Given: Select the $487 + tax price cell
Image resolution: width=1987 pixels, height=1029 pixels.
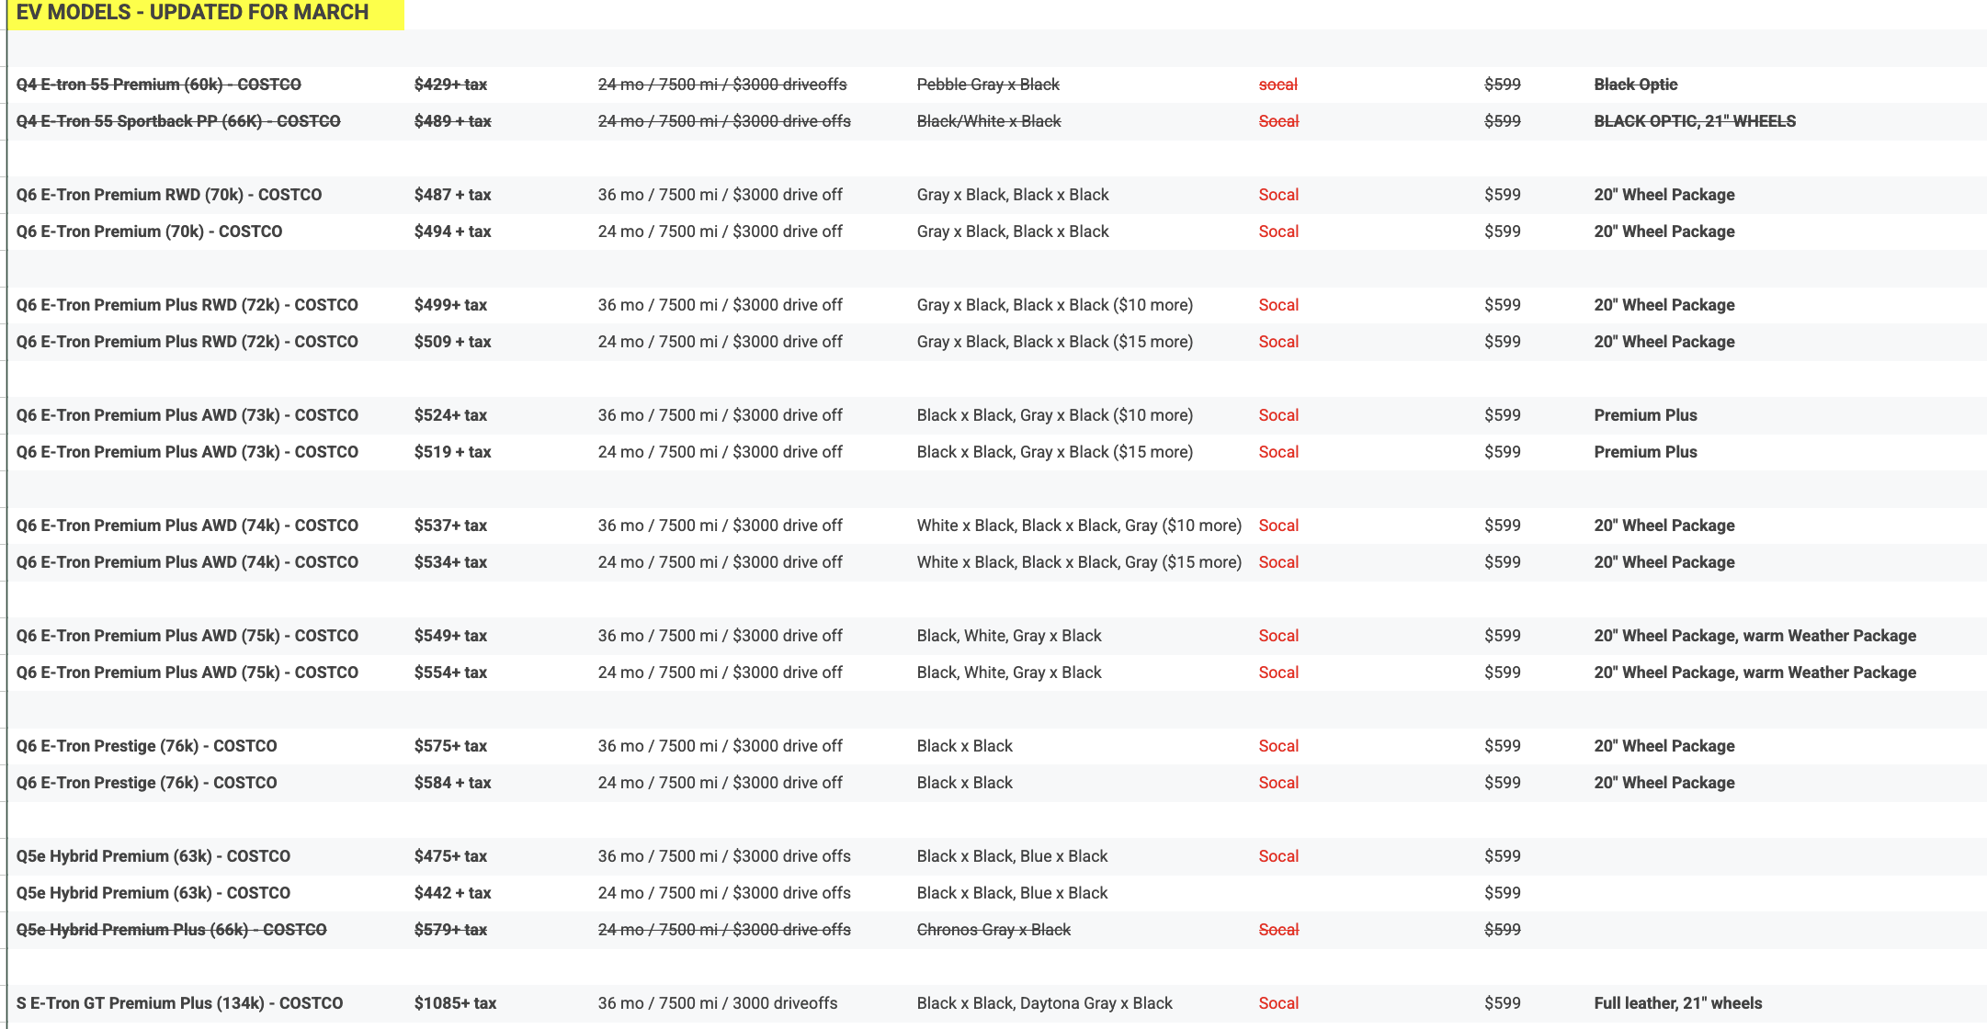Looking at the screenshot, I should [453, 195].
